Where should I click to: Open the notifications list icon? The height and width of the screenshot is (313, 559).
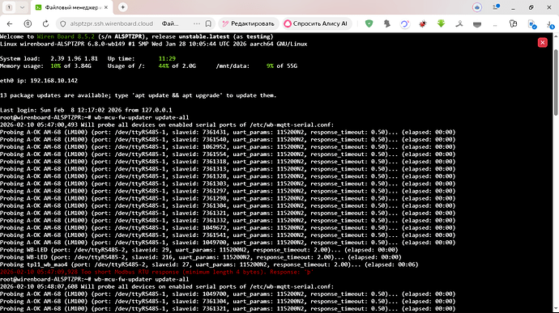pyautogui.click(x=496, y=7)
